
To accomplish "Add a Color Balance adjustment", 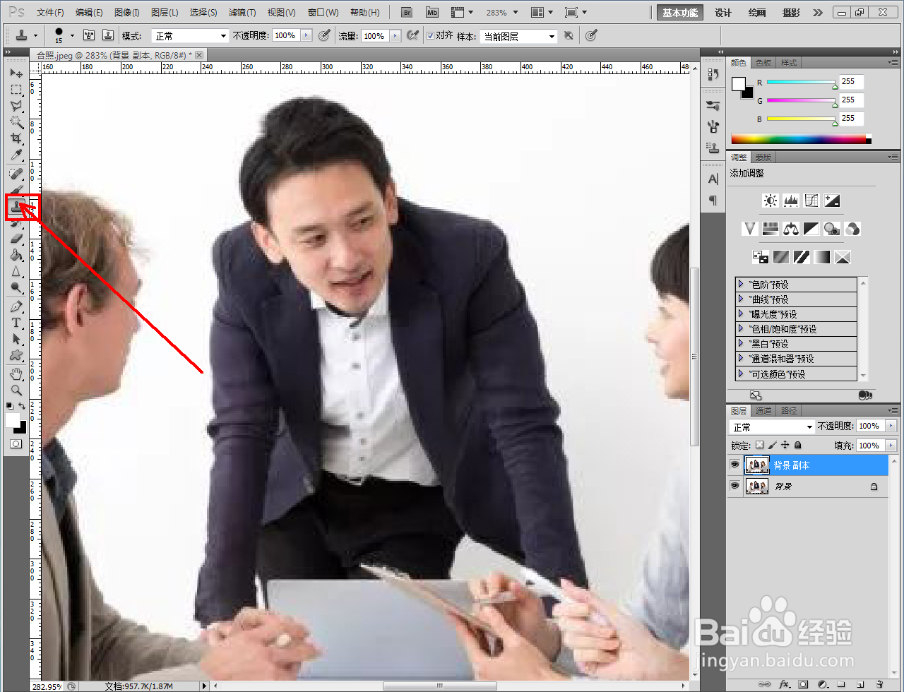I will [x=791, y=229].
